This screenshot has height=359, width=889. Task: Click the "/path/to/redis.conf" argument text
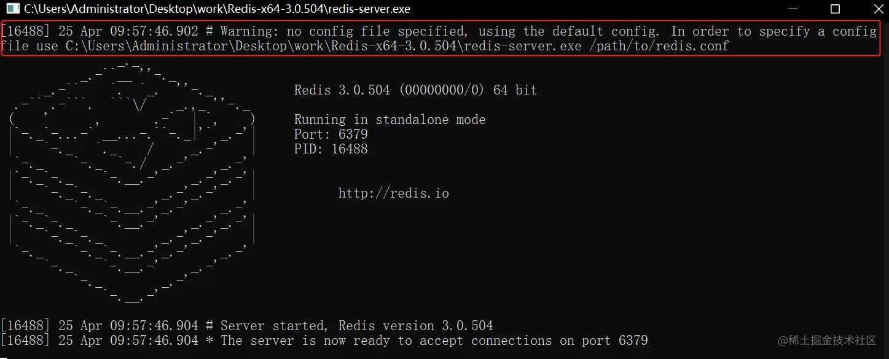(662, 46)
